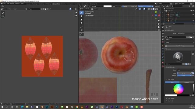
Task: Toggle Strength pressure icon in viewport header
Action: pos(152,6)
